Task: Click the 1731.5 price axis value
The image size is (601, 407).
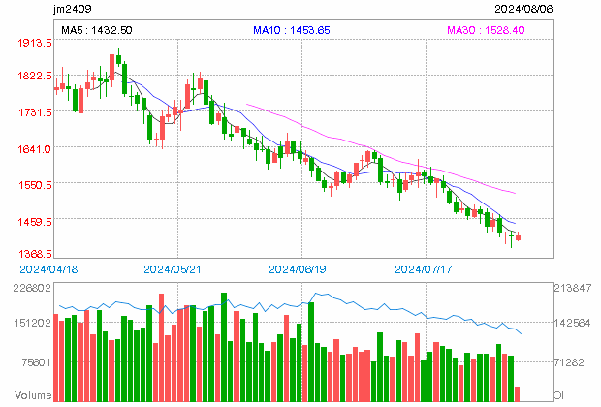Action: click(33, 113)
